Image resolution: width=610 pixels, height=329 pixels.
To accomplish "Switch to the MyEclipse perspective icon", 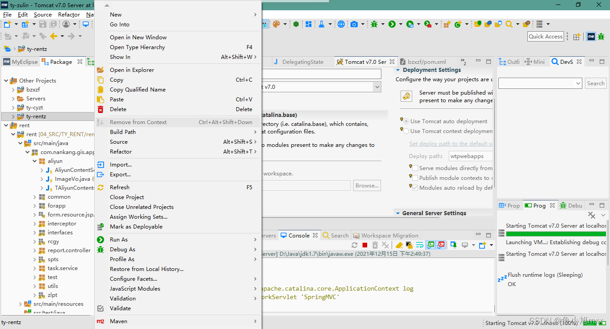I will pos(591,37).
